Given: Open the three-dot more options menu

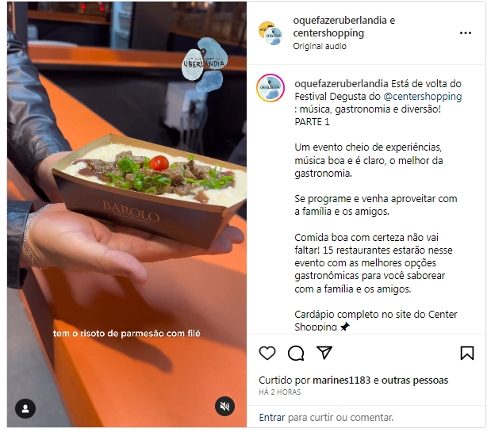Looking at the screenshot, I should [x=466, y=32].
